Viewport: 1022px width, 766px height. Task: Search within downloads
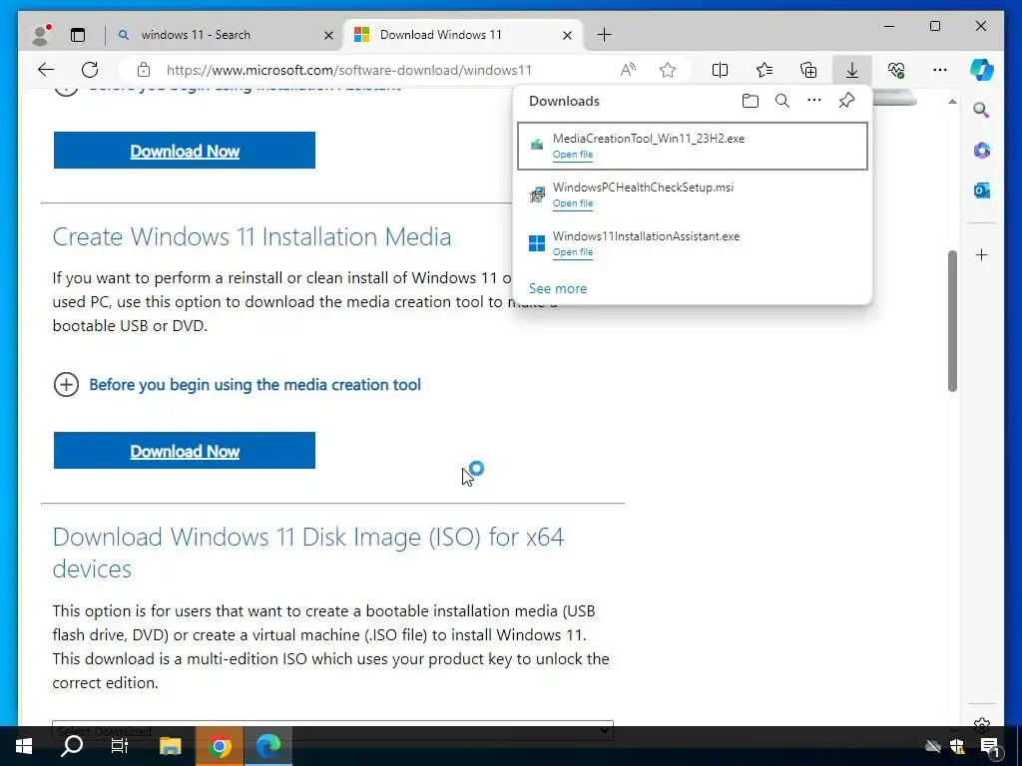[782, 101]
